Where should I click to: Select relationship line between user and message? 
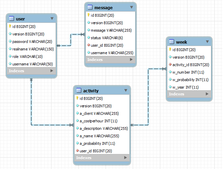71,40
